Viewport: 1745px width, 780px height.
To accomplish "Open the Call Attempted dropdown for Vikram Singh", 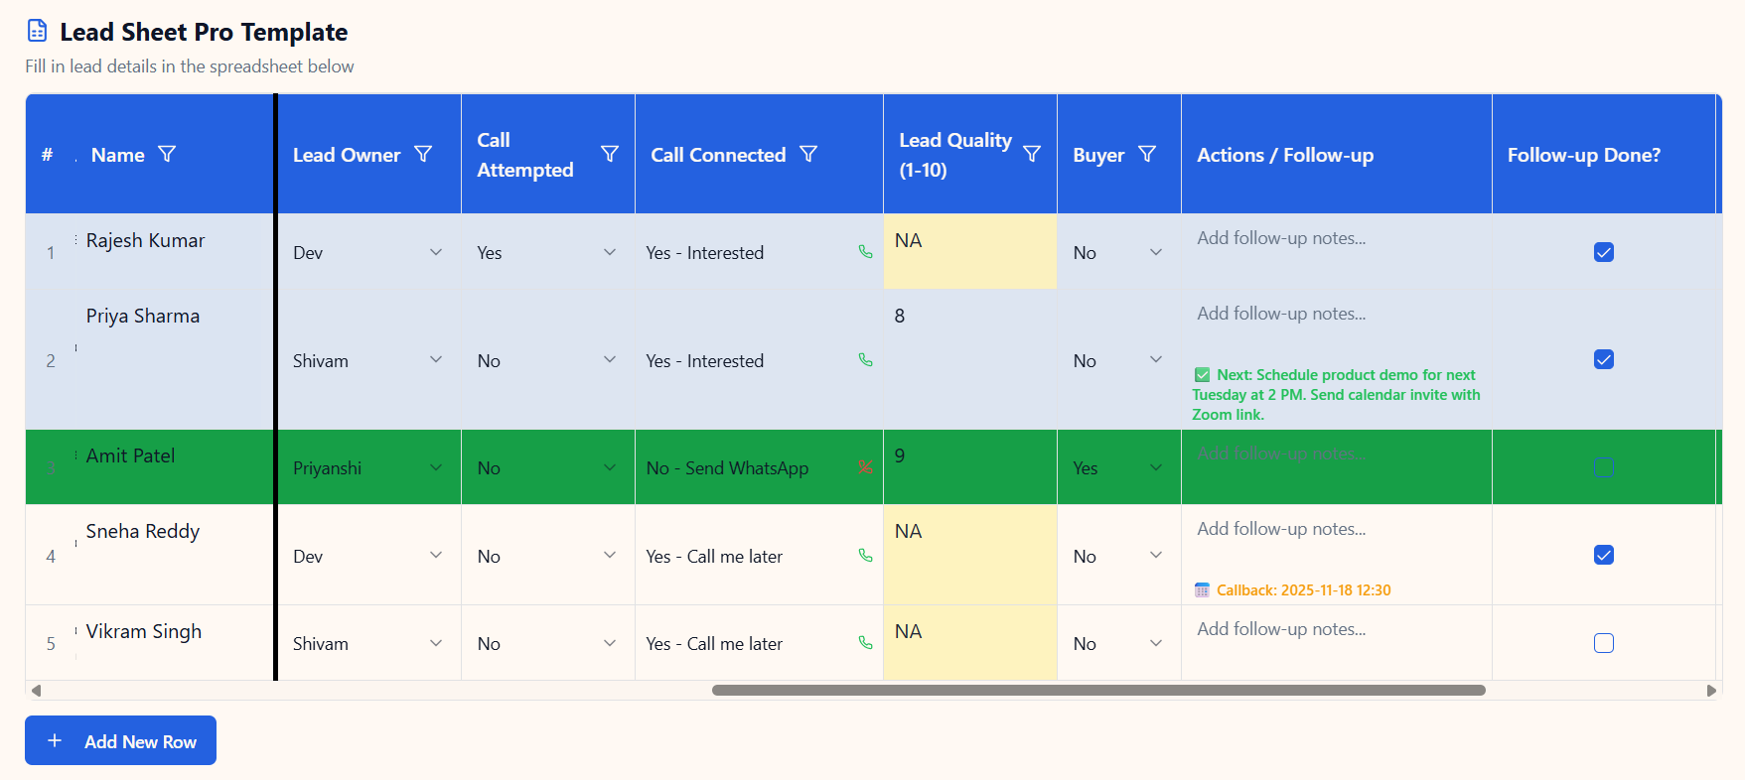I will coord(547,643).
